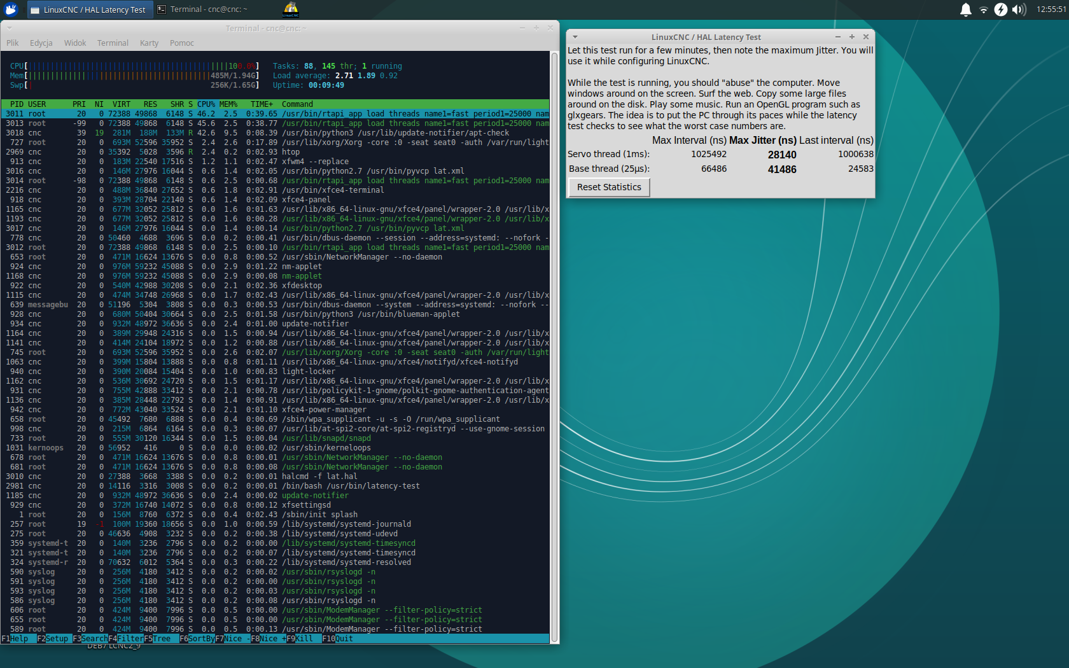Open the Widok menu in Terminal

click(75, 43)
